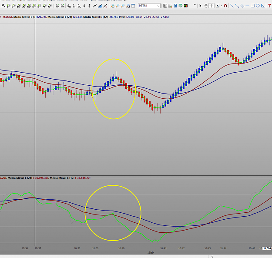Choose candlestick chart style icon
The height and width of the screenshot is (258, 272).
[x=84, y=6]
